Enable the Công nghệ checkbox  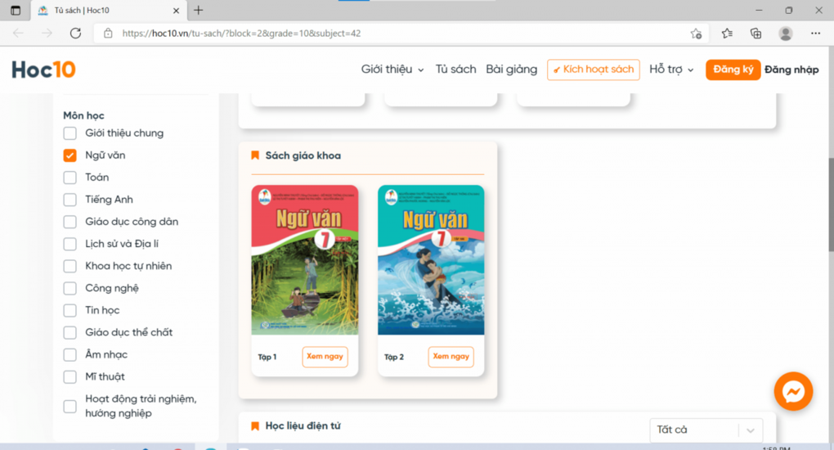pyautogui.click(x=69, y=288)
